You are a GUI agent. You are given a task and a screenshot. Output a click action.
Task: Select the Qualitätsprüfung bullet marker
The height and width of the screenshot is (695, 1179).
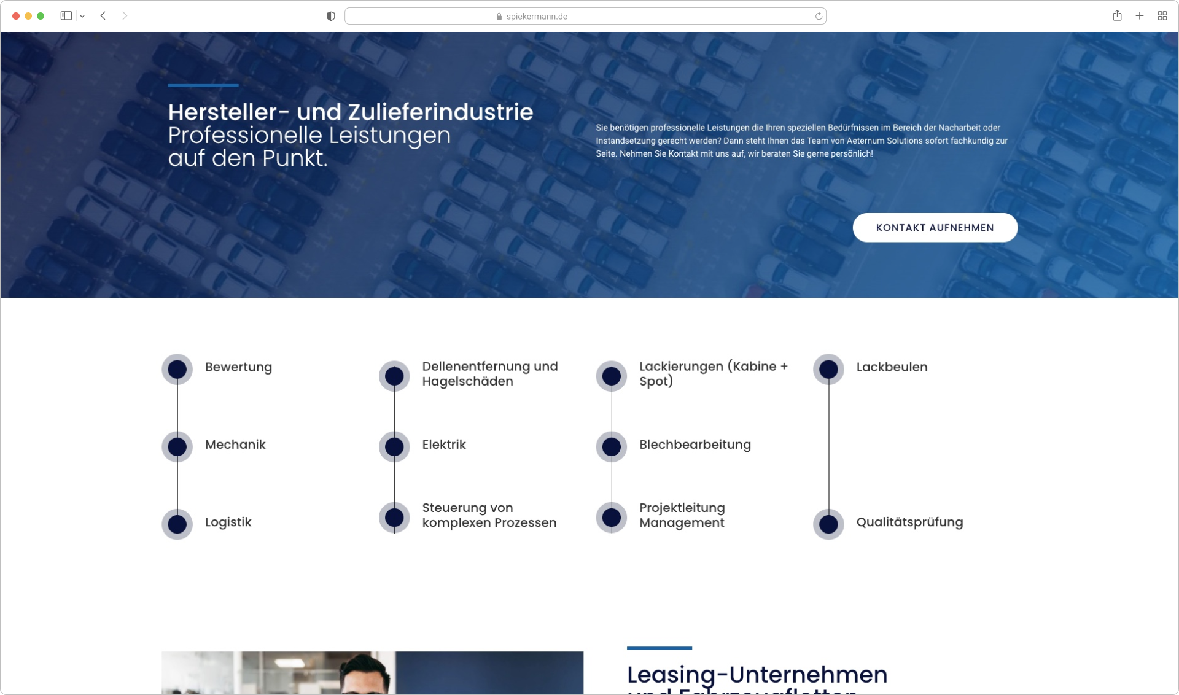click(828, 524)
